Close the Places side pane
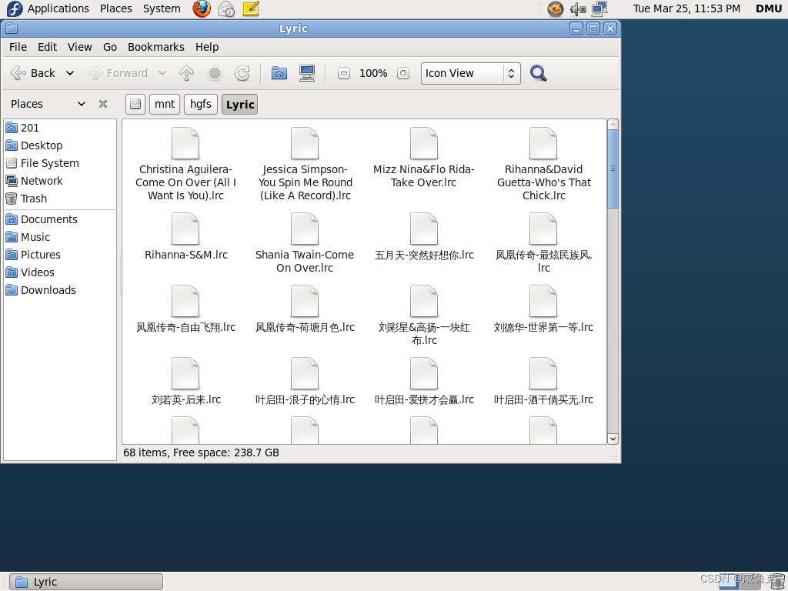 click(x=103, y=104)
